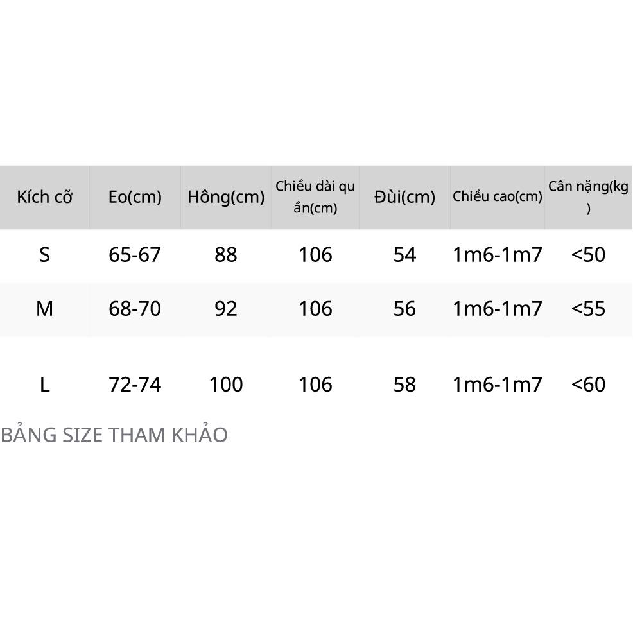Click the Cân nặng(kg) header
The image size is (633, 633).
point(588,197)
